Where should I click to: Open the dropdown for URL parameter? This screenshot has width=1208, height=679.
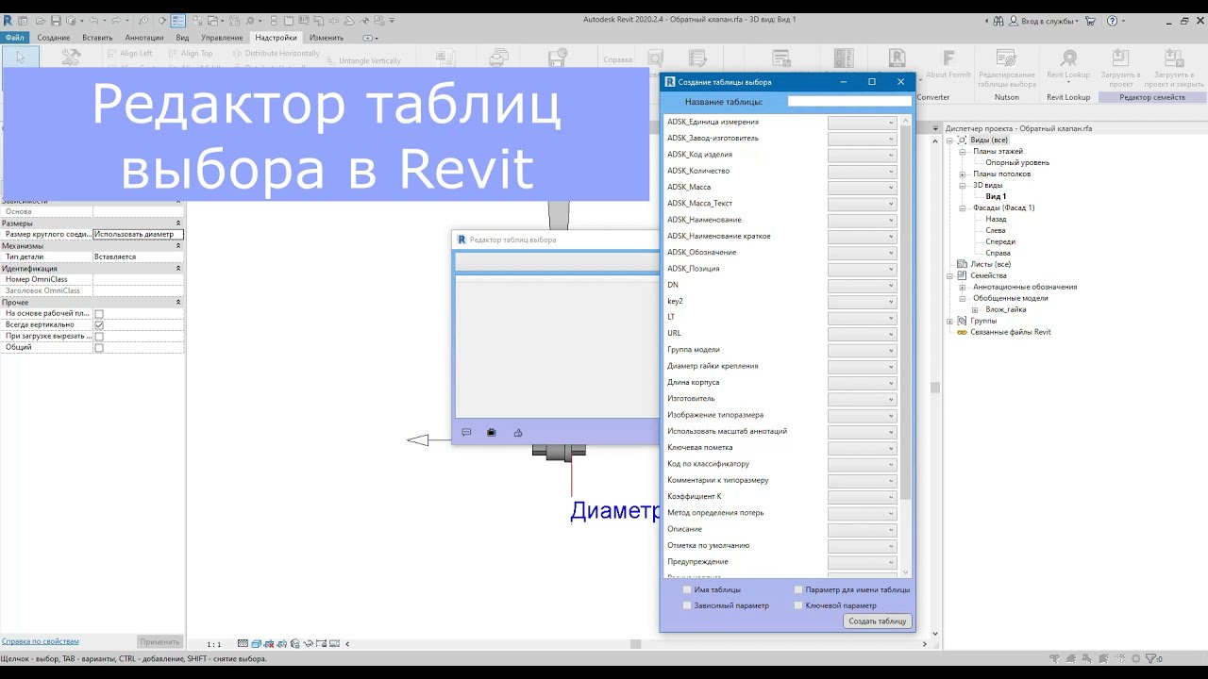tap(862, 334)
